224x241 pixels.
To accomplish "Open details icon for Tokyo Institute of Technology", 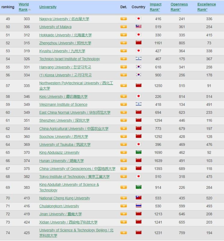I will [124, 177].
